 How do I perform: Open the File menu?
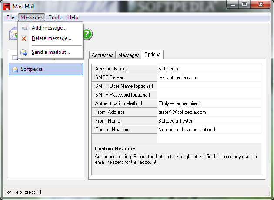[10, 17]
